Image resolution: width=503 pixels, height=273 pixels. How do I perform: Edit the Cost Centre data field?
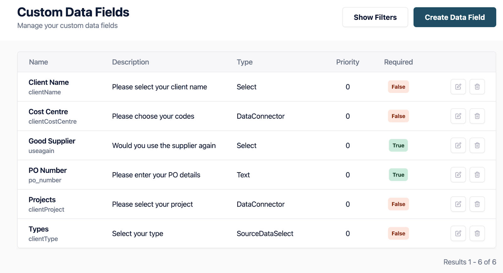(458, 116)
